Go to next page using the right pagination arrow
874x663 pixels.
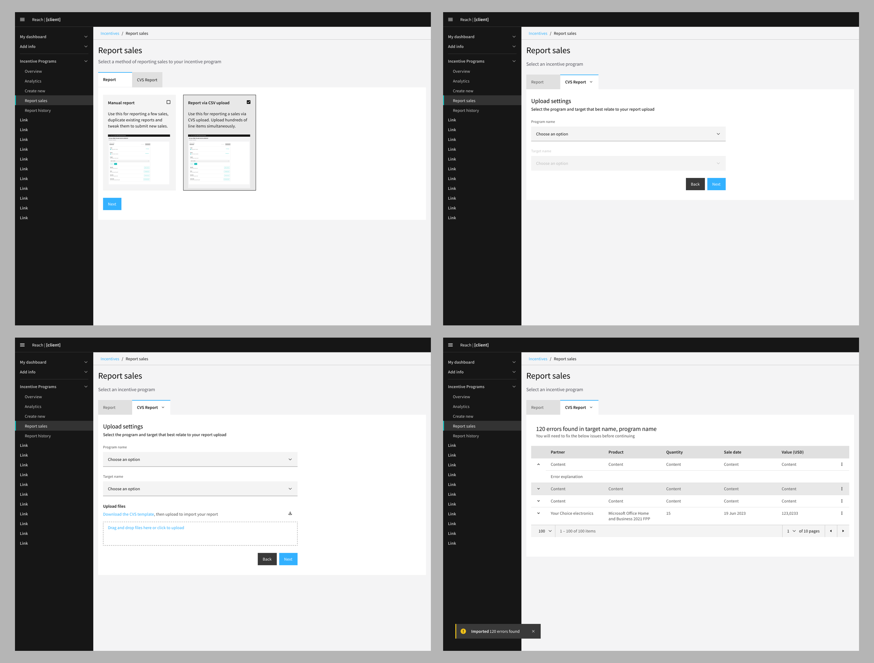843,531
